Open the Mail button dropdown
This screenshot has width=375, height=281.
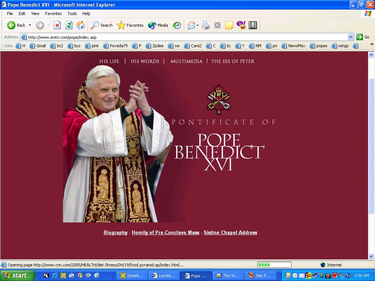[198, 25]
